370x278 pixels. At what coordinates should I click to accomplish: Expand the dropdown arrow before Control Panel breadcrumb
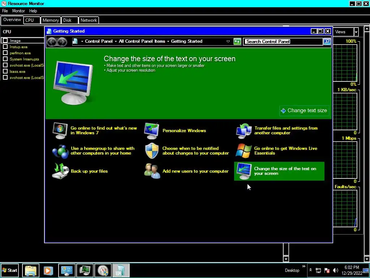point(82,41)
